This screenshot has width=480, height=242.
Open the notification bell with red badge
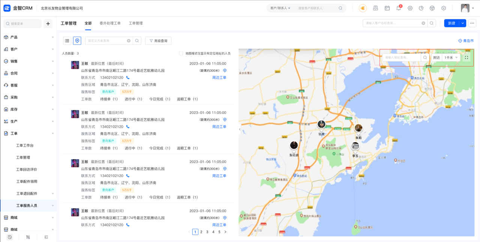(x=399, y=8)
